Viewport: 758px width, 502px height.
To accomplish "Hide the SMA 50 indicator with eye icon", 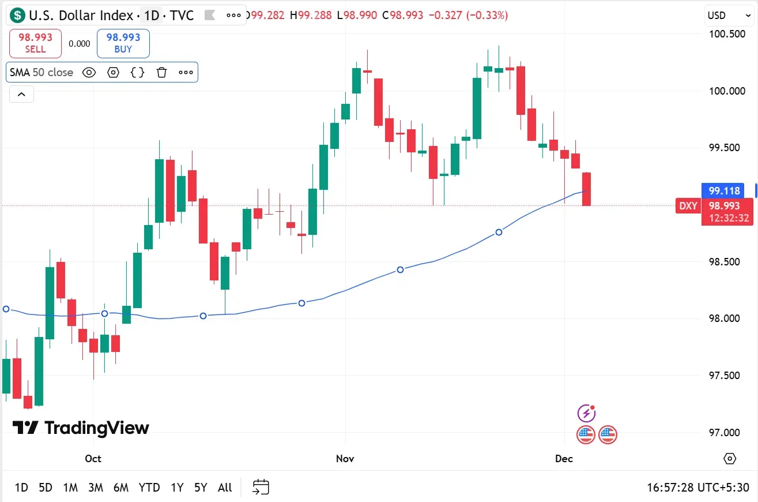I will [89, 72].
